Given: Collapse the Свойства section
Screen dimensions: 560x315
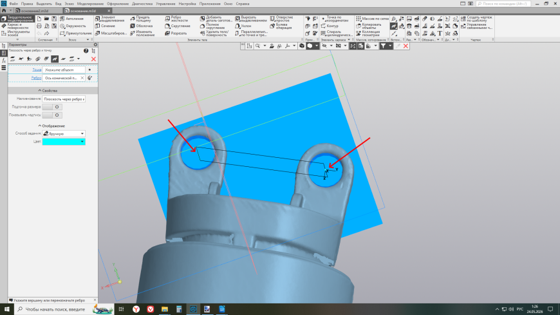Looking at the screenshot, I should coord(48,91).
